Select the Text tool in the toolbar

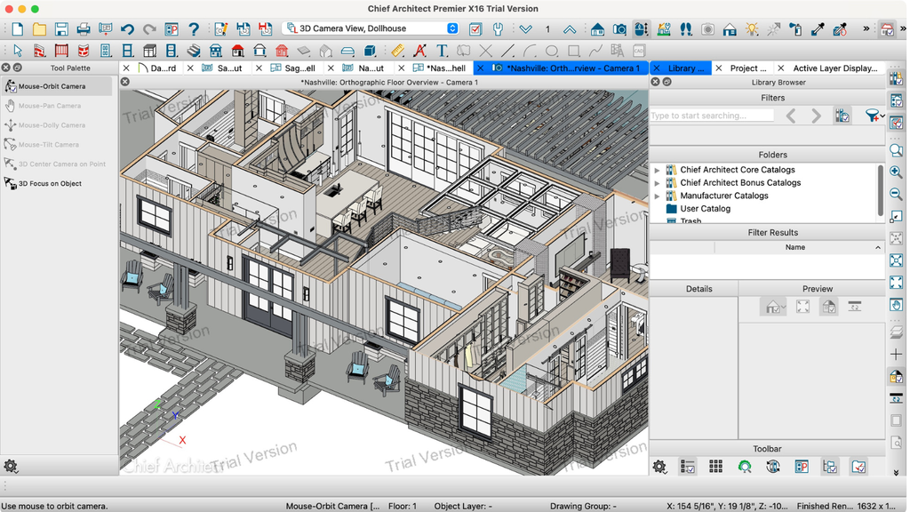click(x=442, y=50)
